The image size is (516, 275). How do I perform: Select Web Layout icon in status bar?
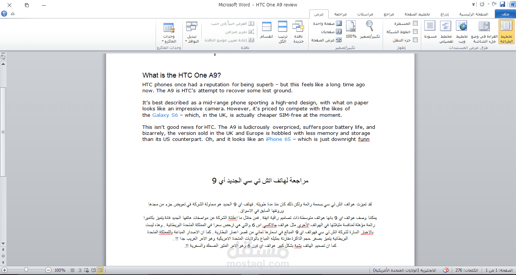86,270
